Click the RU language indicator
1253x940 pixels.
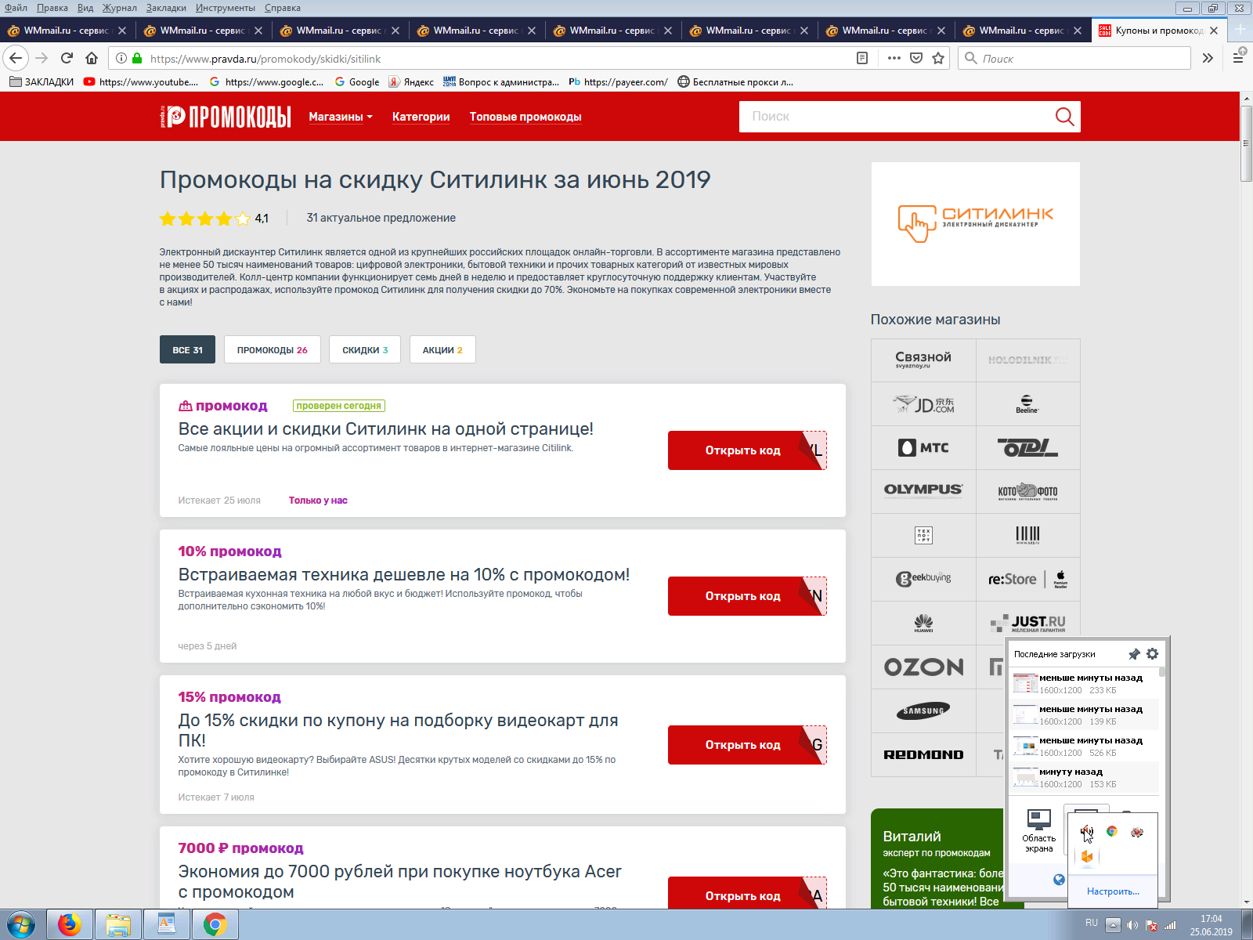1092,923
